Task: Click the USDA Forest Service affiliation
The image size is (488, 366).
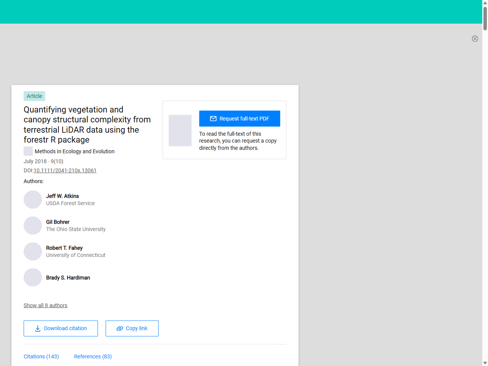Action: [x=70, y=203]
